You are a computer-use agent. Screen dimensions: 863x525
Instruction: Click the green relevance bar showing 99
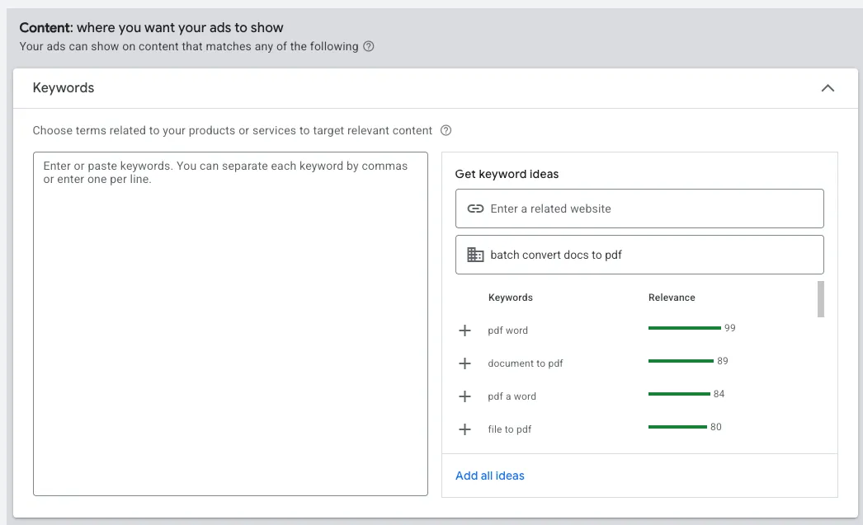[684, 328]
